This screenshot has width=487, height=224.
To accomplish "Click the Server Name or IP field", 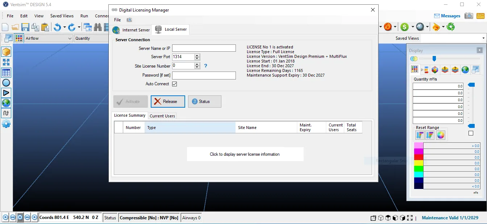I will tap(204, 48).
